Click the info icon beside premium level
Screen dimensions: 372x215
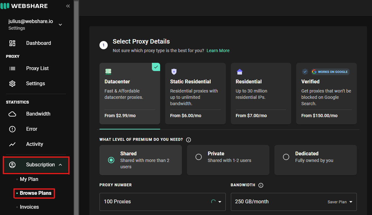[x=189, y=140]
